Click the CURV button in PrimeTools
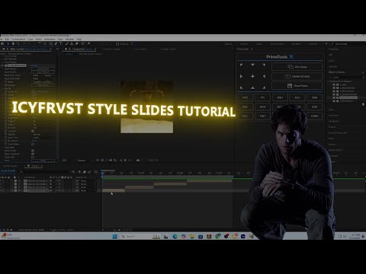The width and height of the screenshot is (366, 274). (x=314, y=116)
